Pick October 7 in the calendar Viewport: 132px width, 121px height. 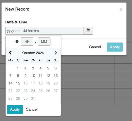[11, 76]
